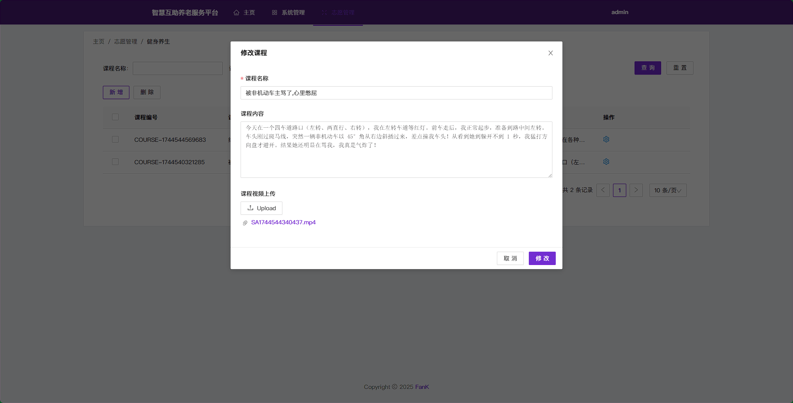793x403 pixels.
Task: Click the FanK link in footer
Action: click(x=422, y=387)
